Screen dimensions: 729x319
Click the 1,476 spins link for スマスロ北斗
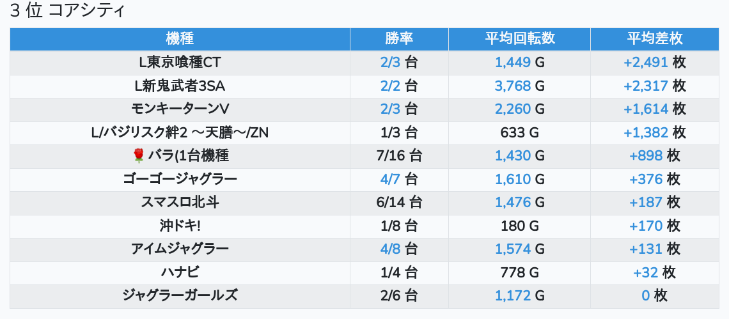[x=513, y=203]
